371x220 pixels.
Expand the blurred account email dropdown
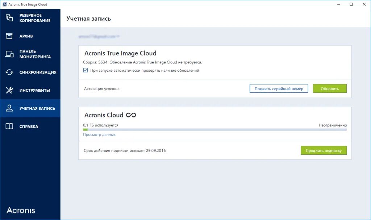(99, 37)
